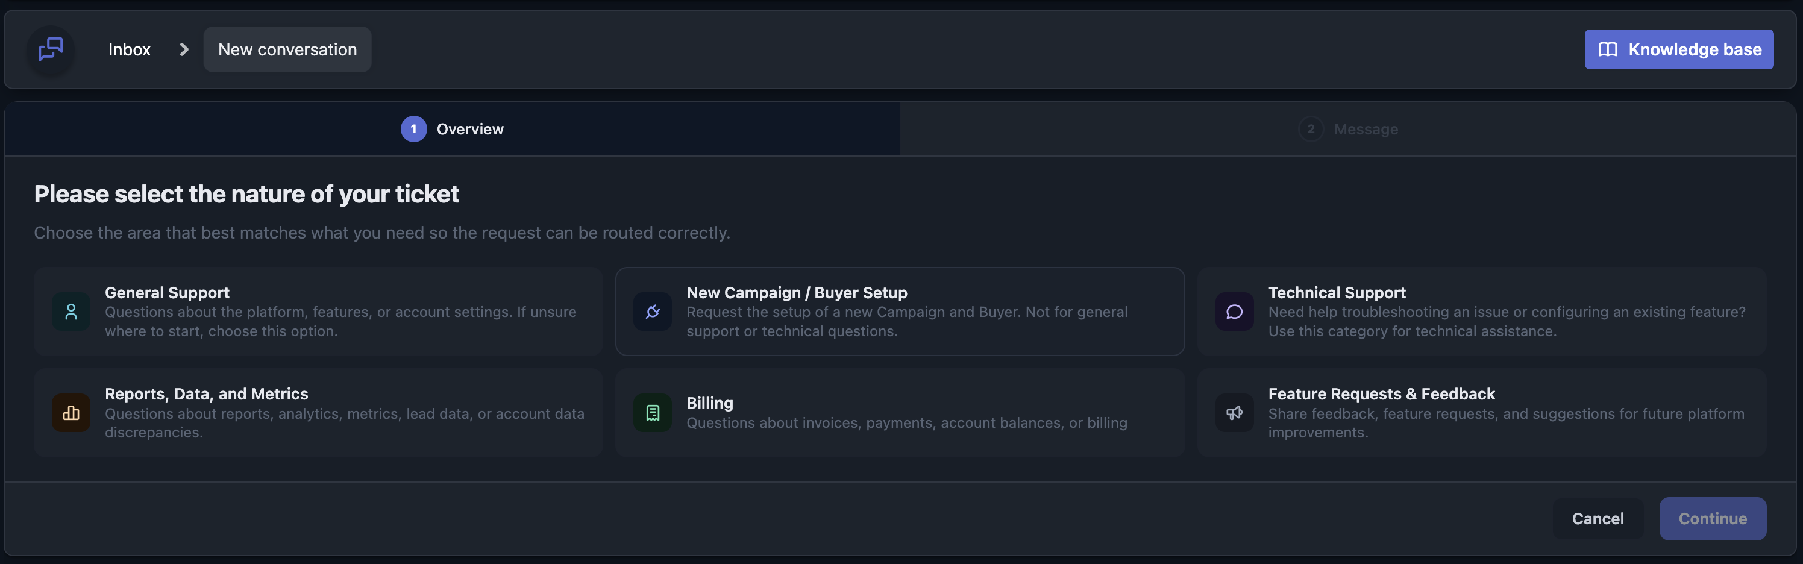Open the Knowledge base
Image resolution: width=1803 pixels, height=564 pixels.
pos(1678,49)
